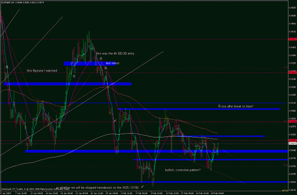Select the up arrow below the flipzone rectangle
Viewport: 297px width, 195px height.
[74, 76]
